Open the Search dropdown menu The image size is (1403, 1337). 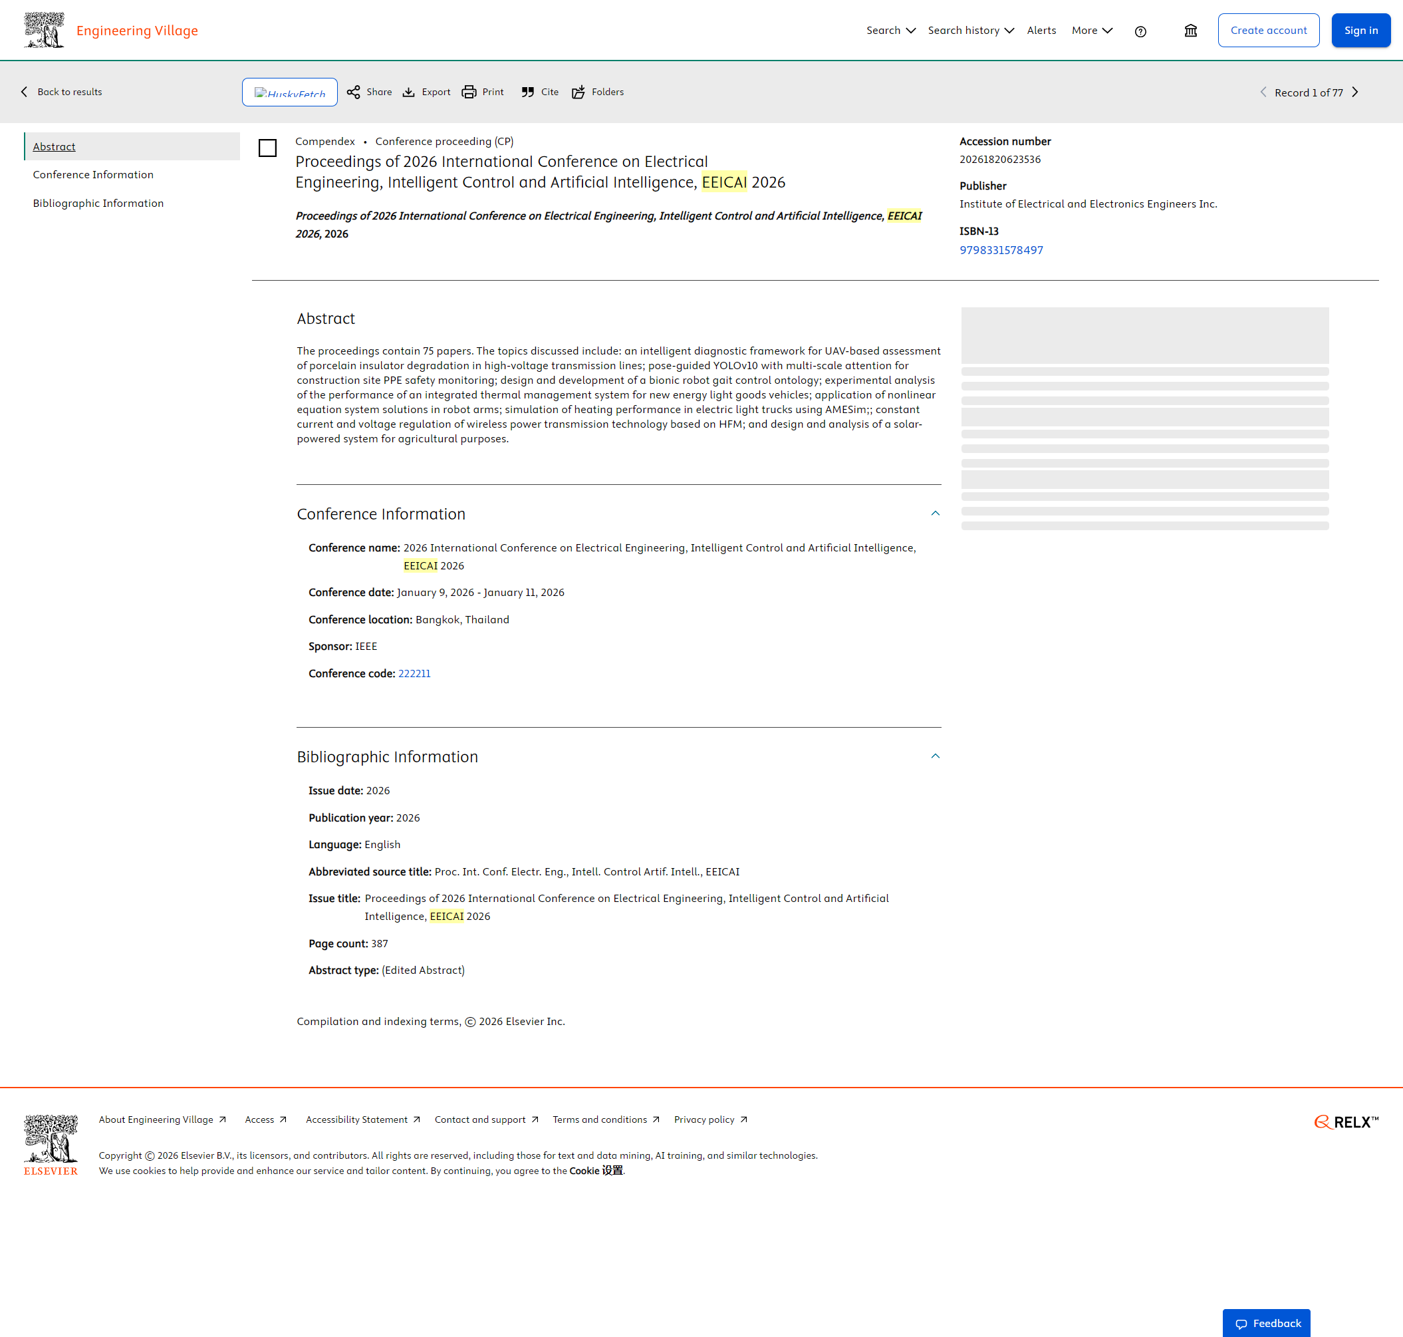coord(891,31)
